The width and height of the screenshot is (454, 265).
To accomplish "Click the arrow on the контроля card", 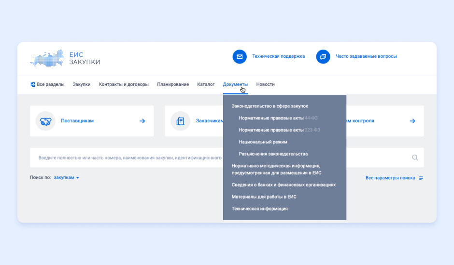I will coord(412,121).
